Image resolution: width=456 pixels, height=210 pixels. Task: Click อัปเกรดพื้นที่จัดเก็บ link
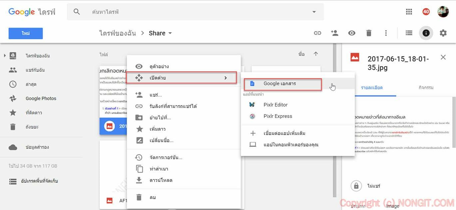pos(40,181)
